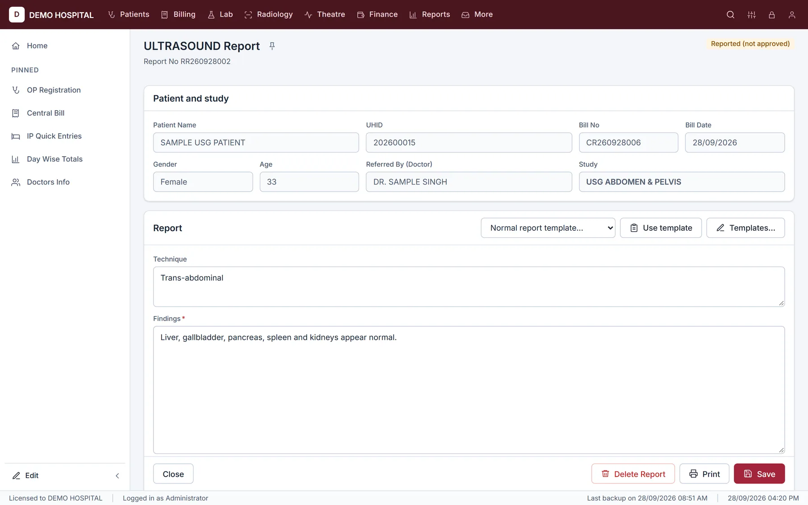Open the Lab menu
Image resolution: width=808 pixels, height=505 pixels.
pos(220,14)
